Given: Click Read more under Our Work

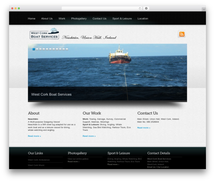Looking at the screenshot, I should point(89,136).
